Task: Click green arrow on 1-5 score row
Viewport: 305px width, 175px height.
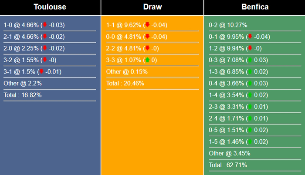Action: point(250,141)
